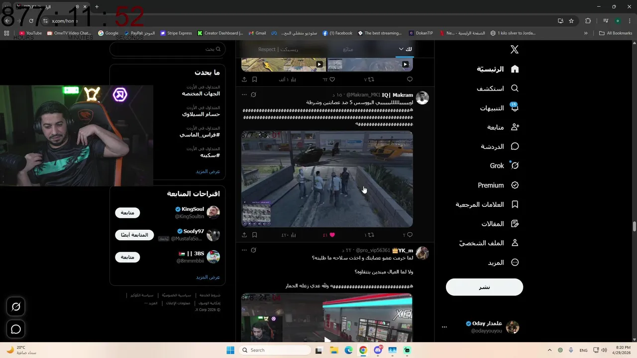Open المقالات (Articles) from sidebar
Screen dimensions: 637x358
point(501,224)
